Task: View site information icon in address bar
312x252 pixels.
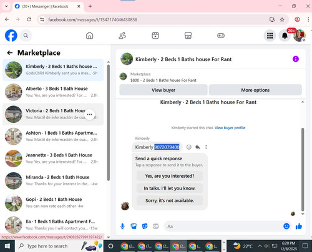Action: [x=42, y=19]
